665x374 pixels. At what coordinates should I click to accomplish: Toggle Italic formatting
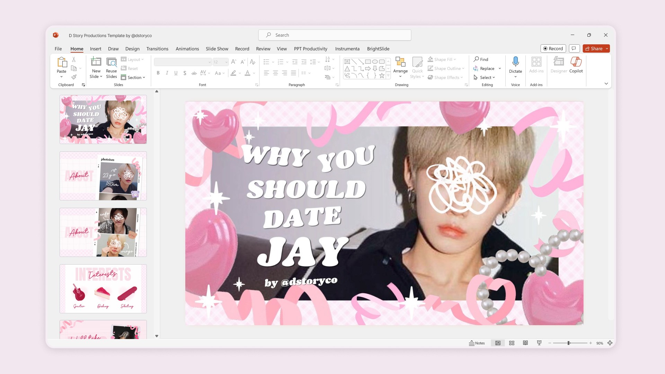(x=167, y=73)
